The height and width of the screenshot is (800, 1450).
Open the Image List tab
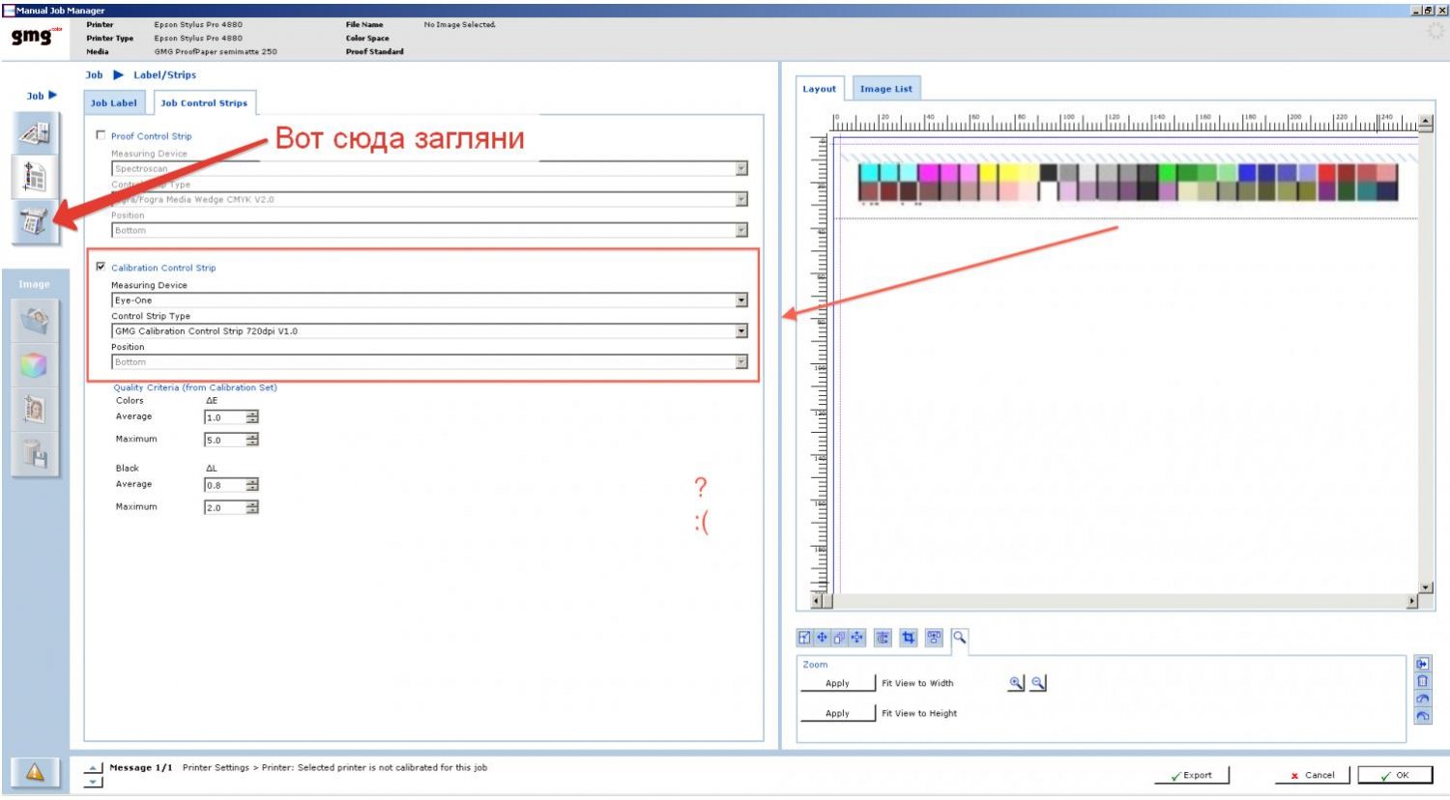click(886, 89)
